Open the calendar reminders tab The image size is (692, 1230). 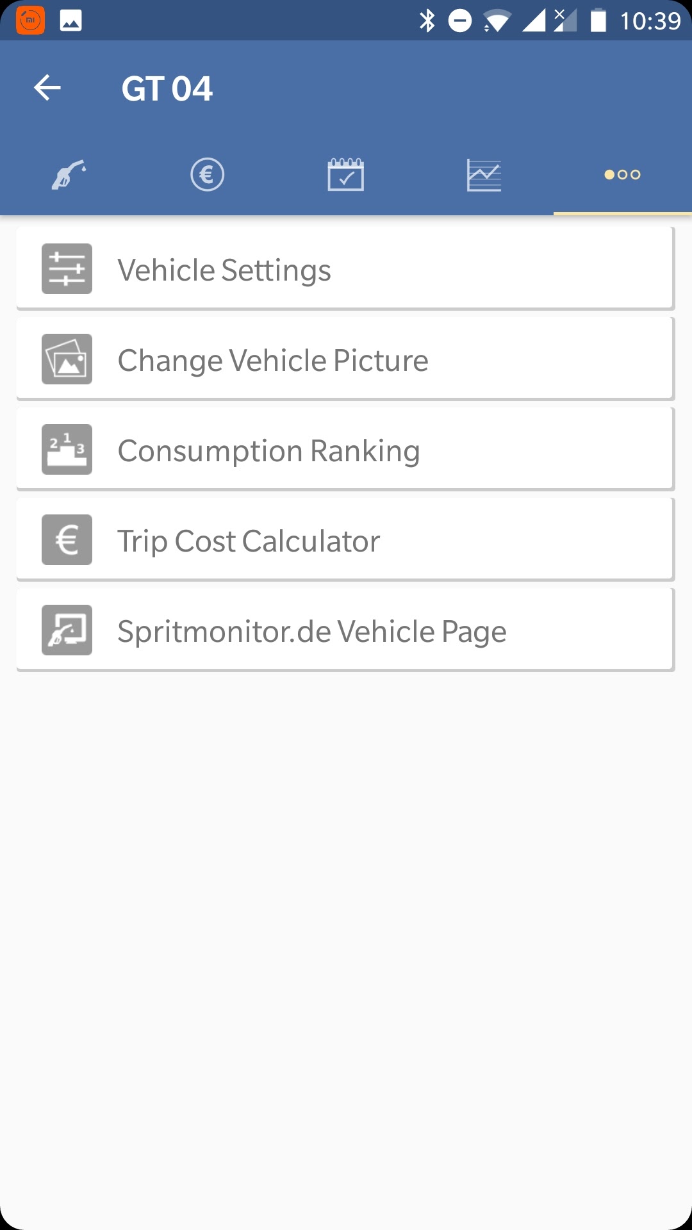click(x=346, y=174)
